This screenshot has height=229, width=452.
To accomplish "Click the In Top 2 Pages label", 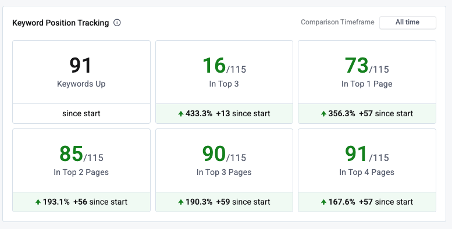I will 81,172.
